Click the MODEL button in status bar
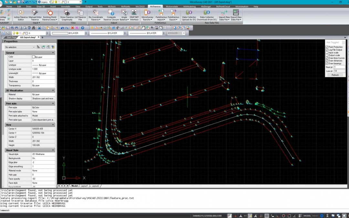Screen dimensions: 349x218 307,216
